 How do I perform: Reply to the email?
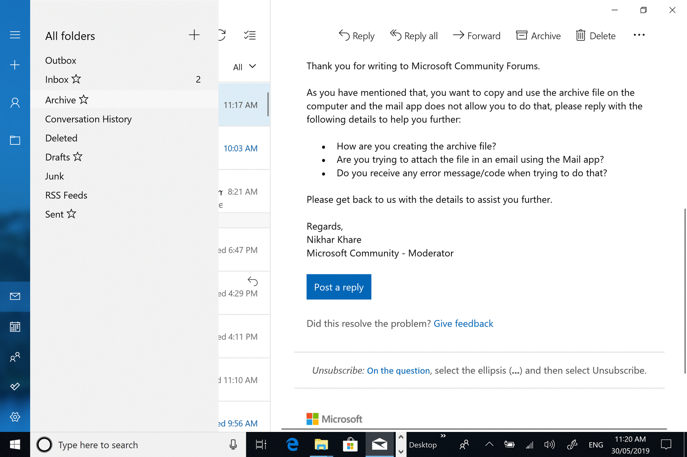click(x=357, y=36)
